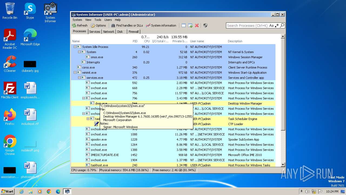Switch to the Firewall tab

point(134,32)
